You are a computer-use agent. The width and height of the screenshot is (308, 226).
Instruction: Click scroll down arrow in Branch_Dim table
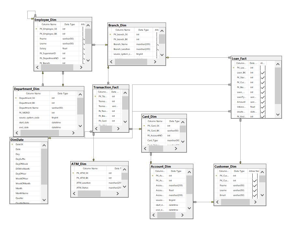(x=162, y=55)
